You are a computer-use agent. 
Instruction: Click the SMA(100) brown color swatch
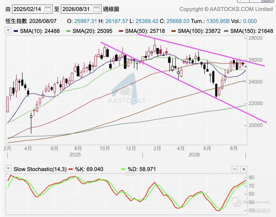point(174,31)
